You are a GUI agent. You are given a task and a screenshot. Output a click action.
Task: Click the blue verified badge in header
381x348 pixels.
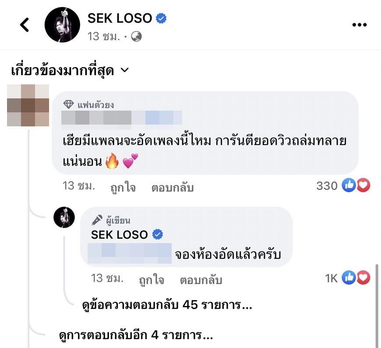[x=162, y=18]
